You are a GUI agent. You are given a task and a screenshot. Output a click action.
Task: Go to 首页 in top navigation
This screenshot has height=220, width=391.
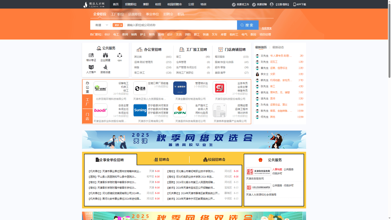[116, 4]
